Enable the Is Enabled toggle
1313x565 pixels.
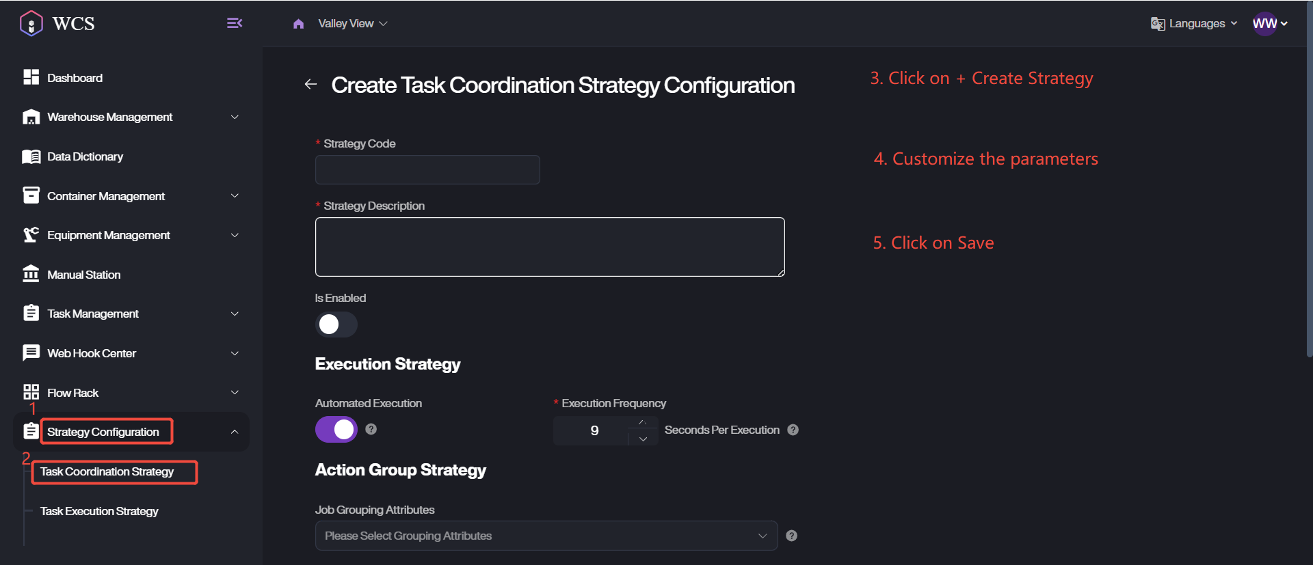point(336,324)
